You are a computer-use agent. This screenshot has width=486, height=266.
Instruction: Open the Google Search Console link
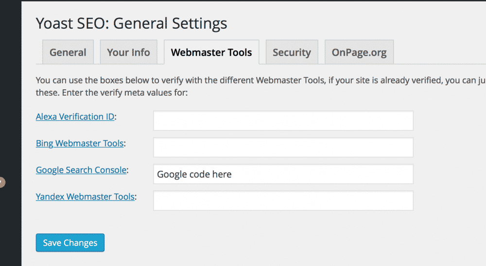click(81, 170)
